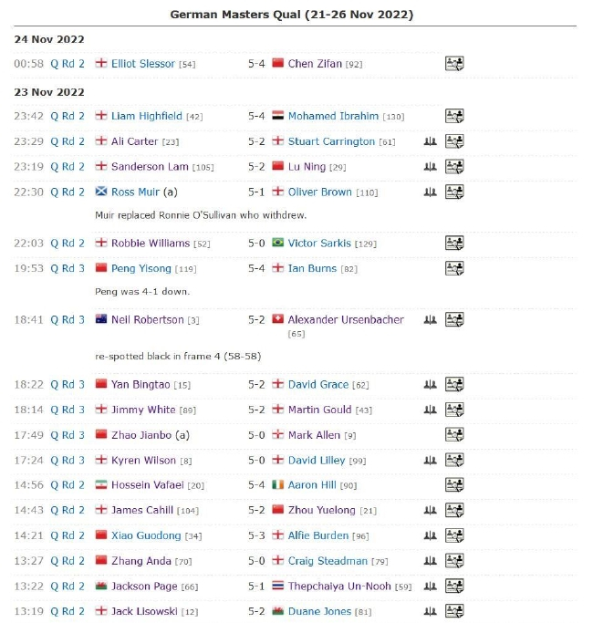Open match details icon for Williams–Sarkis
This screenshot has height=623, width=593.
(x=454, y=244)
